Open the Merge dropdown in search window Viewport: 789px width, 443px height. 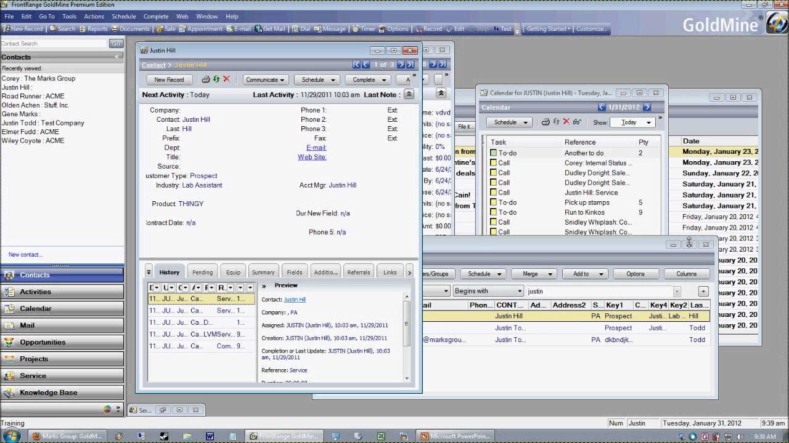[534, 274]
